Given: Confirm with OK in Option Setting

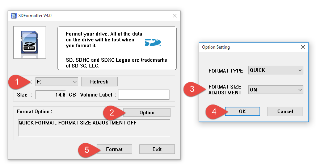Looking at the screenshot, I should point(243,111).
